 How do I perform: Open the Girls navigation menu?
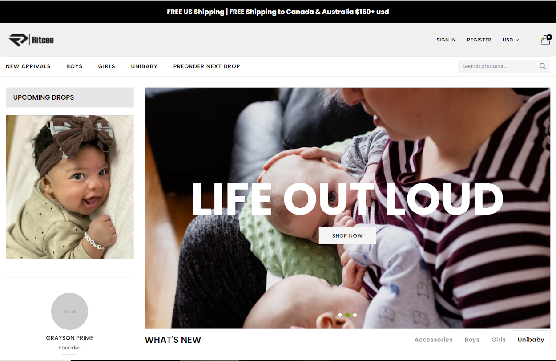(x=107, y=66)
